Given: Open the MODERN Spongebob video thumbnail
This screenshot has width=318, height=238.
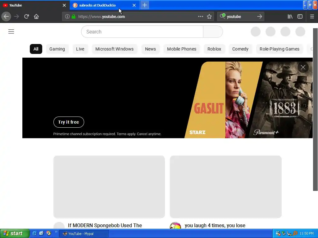Looking at the screenshot, I should click(109, 187).
